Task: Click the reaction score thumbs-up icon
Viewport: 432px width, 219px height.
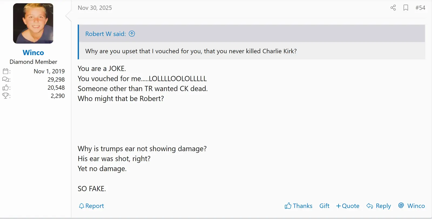Action: click(x=6, y=88)
